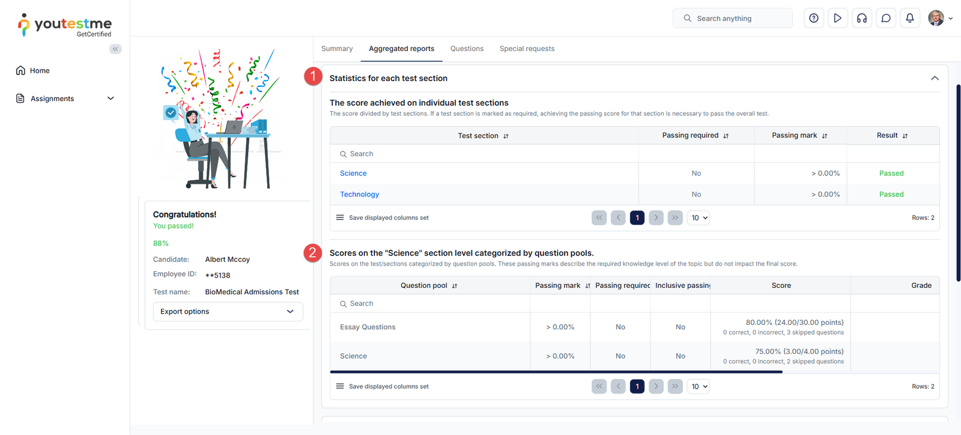Open the notifications bell icon
This screenshot has height=435, width=961.
click(910, 18)
